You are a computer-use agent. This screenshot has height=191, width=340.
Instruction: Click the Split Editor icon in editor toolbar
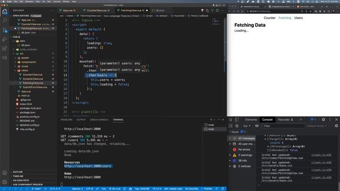[217, 11]
